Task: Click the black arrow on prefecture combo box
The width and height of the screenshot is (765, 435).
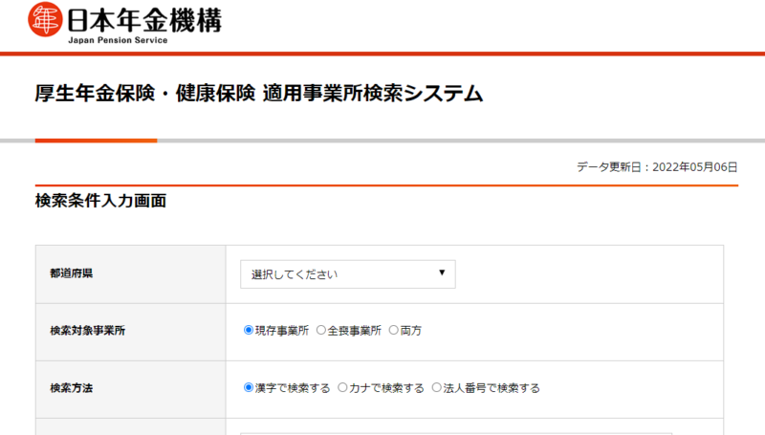Action: pyautogui.click(x=442, y=273)
